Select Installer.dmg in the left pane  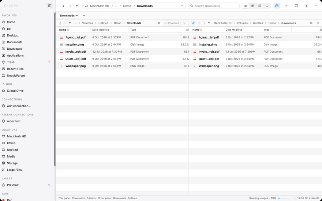point(122,45)
